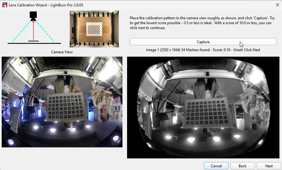This screenshot has width=282, height=170.
Task: Close the Lens Calibration Wizard window
Action: (277, 5)
